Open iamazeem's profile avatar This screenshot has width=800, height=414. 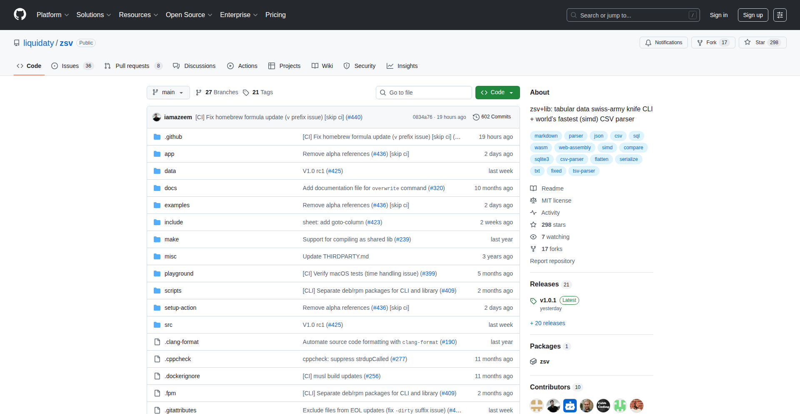click(157, 117)
